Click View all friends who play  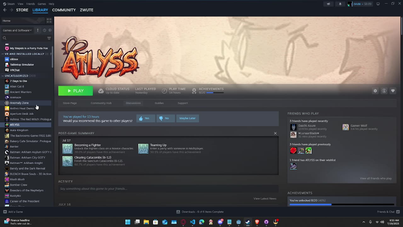pos(376,178)
